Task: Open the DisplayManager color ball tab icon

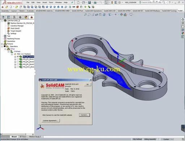Action: pos(26,17)
